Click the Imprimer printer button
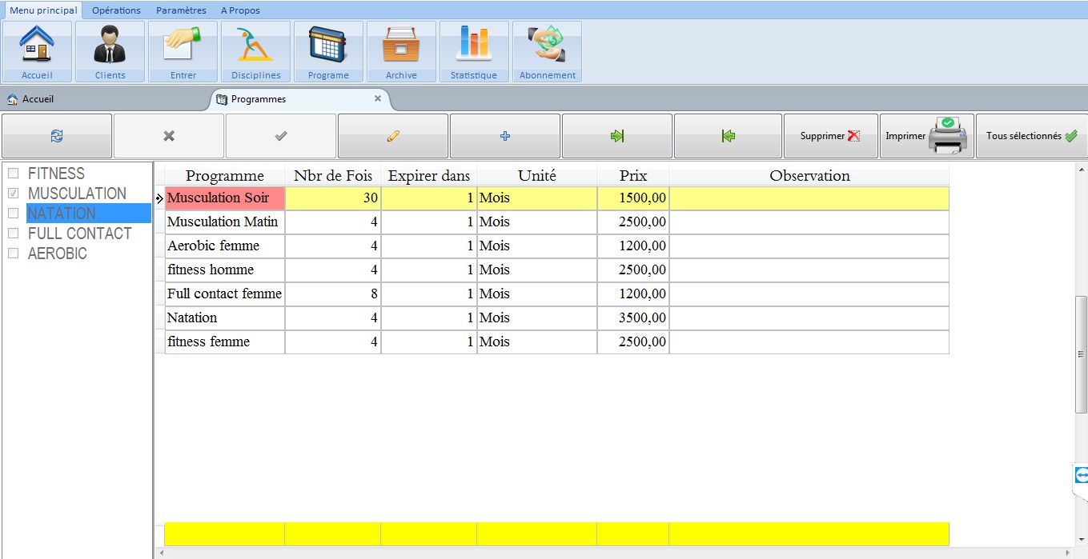The height and width of the screenshot is (559, 1088). [x=926, y=136]
